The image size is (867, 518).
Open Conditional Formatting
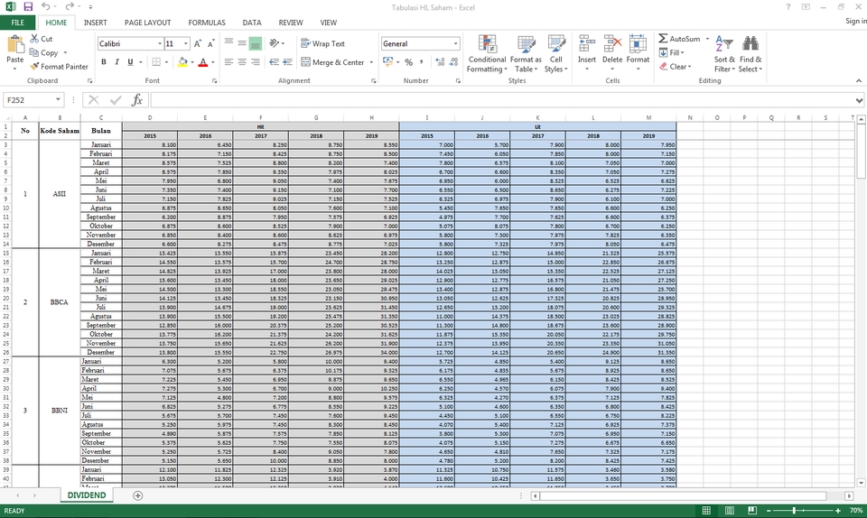487,53
